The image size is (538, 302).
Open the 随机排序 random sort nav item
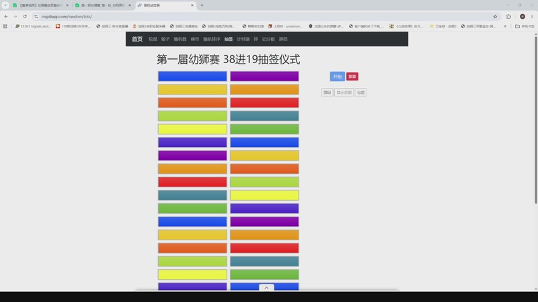point(212,39)
